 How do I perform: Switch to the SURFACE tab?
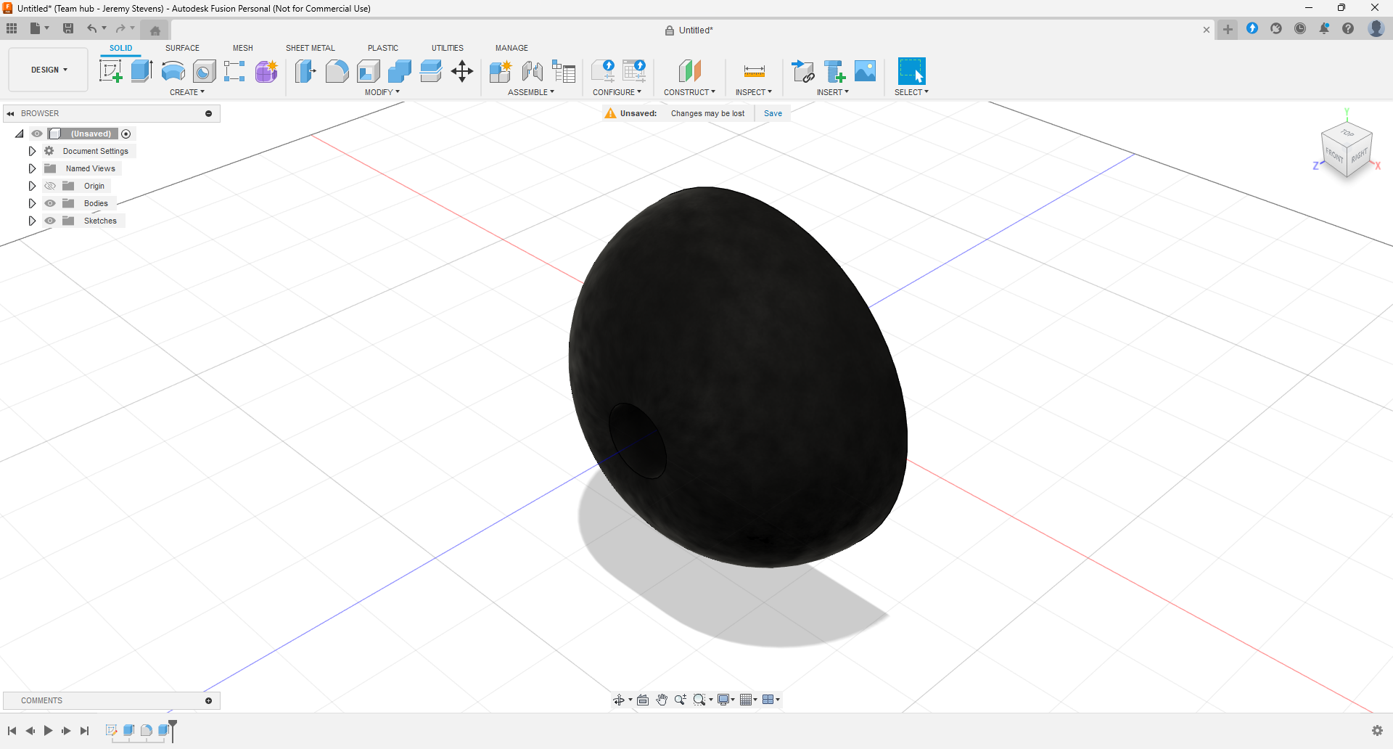click(182, 48)
